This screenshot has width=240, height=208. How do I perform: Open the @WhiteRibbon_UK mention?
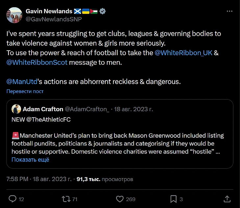pyautogui.click(x=183, y=53)
